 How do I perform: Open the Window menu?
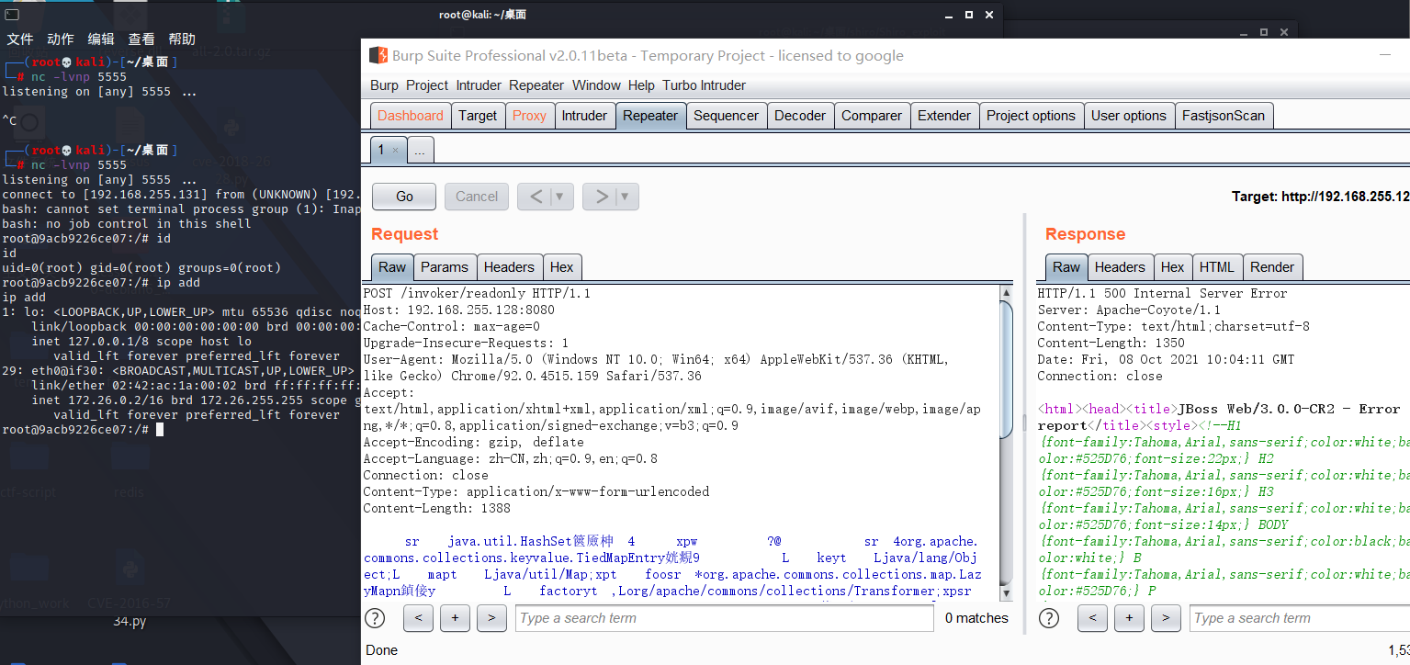596,85
